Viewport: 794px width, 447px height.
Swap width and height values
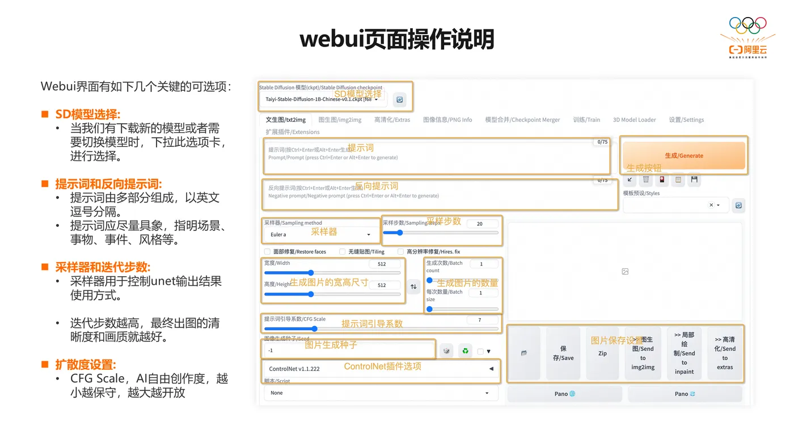413,286
